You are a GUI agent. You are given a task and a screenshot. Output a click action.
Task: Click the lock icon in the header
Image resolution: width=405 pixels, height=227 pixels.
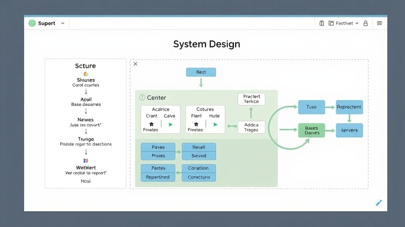click(365, 23)
